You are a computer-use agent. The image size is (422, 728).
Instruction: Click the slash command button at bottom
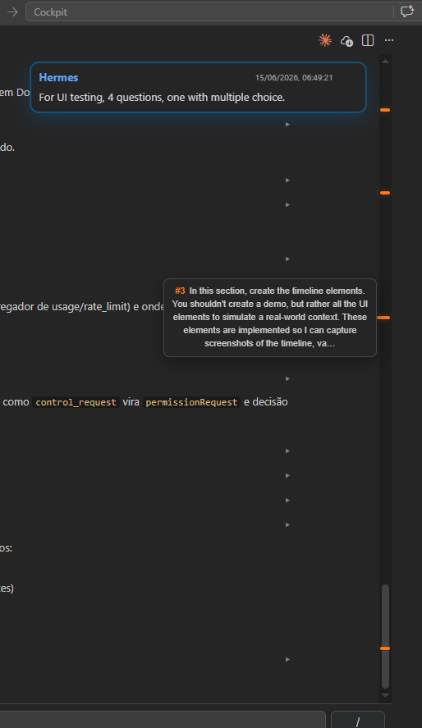click(x=357, y=721)
